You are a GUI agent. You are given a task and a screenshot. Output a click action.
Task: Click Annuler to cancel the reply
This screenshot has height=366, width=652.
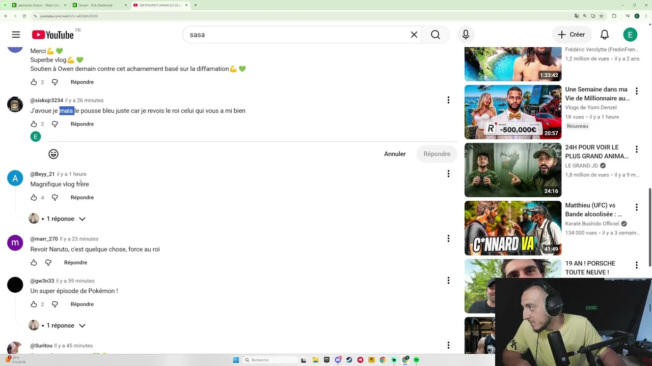(395, 154)
